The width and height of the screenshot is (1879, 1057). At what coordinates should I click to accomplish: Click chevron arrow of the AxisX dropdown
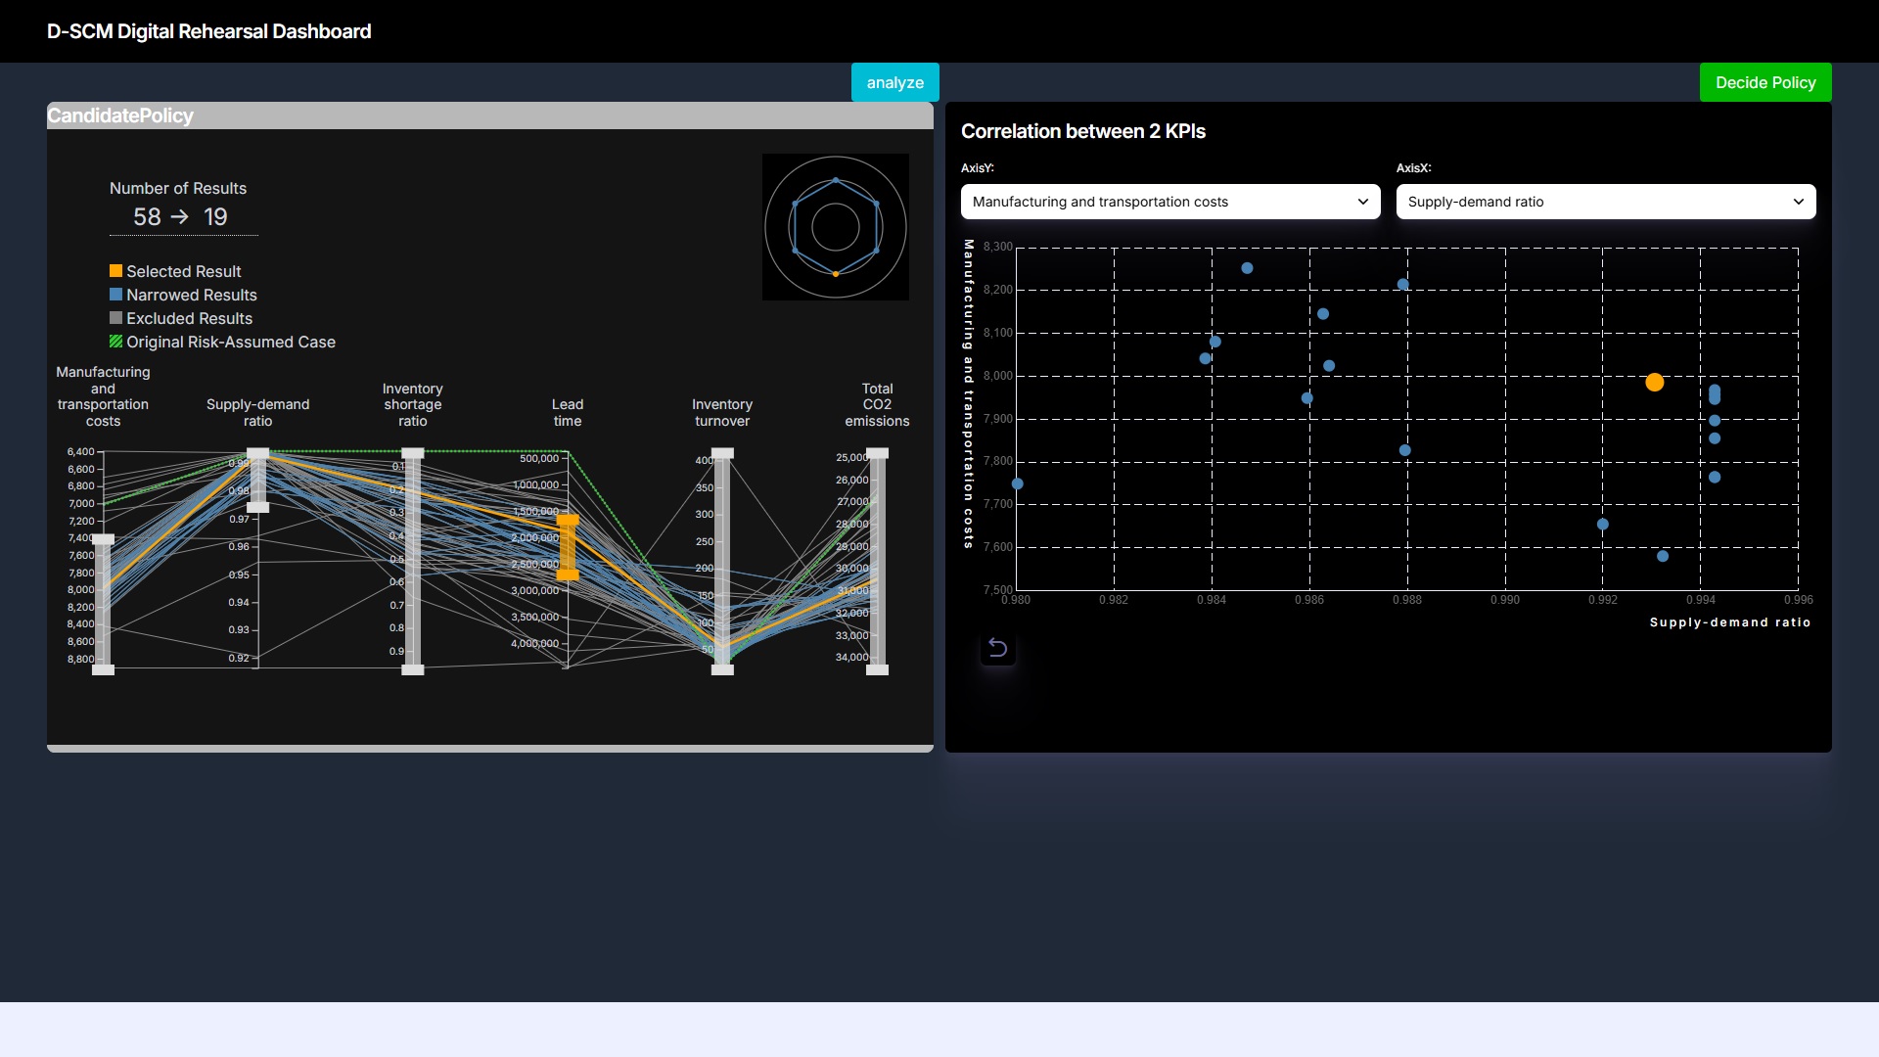[1798, 202]
